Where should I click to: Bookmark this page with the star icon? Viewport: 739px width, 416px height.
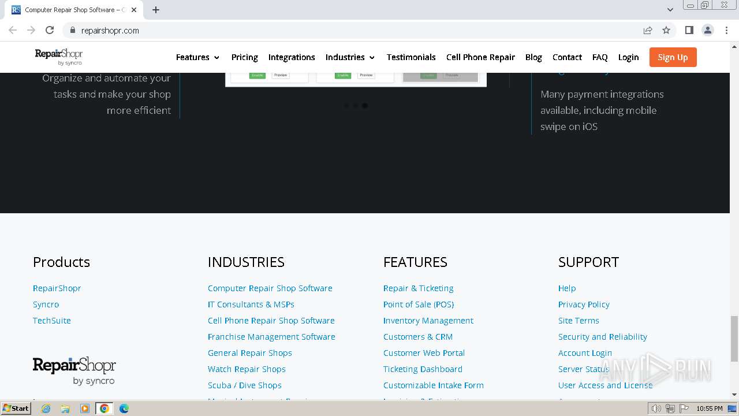pos(666,30)
